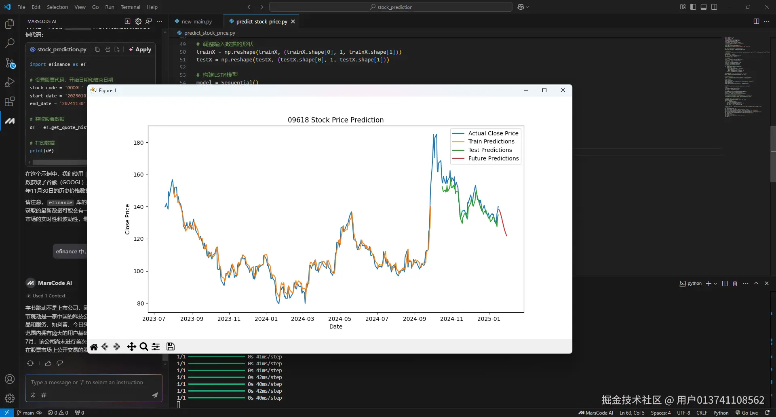This screenshot has height=417, width=776.
Task: Open the Terminal menu
Action: (130, 7)
